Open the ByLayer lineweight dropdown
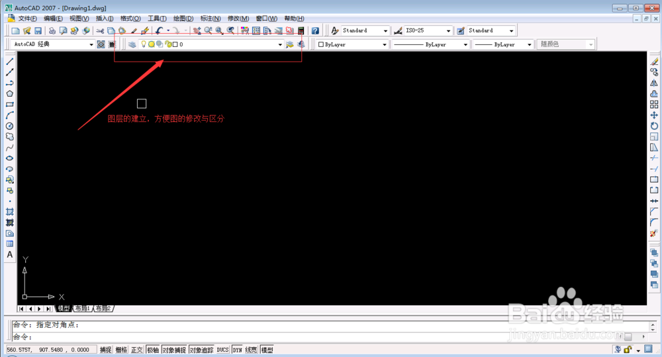This screenshot has height=357, width=662. point(529,44)
